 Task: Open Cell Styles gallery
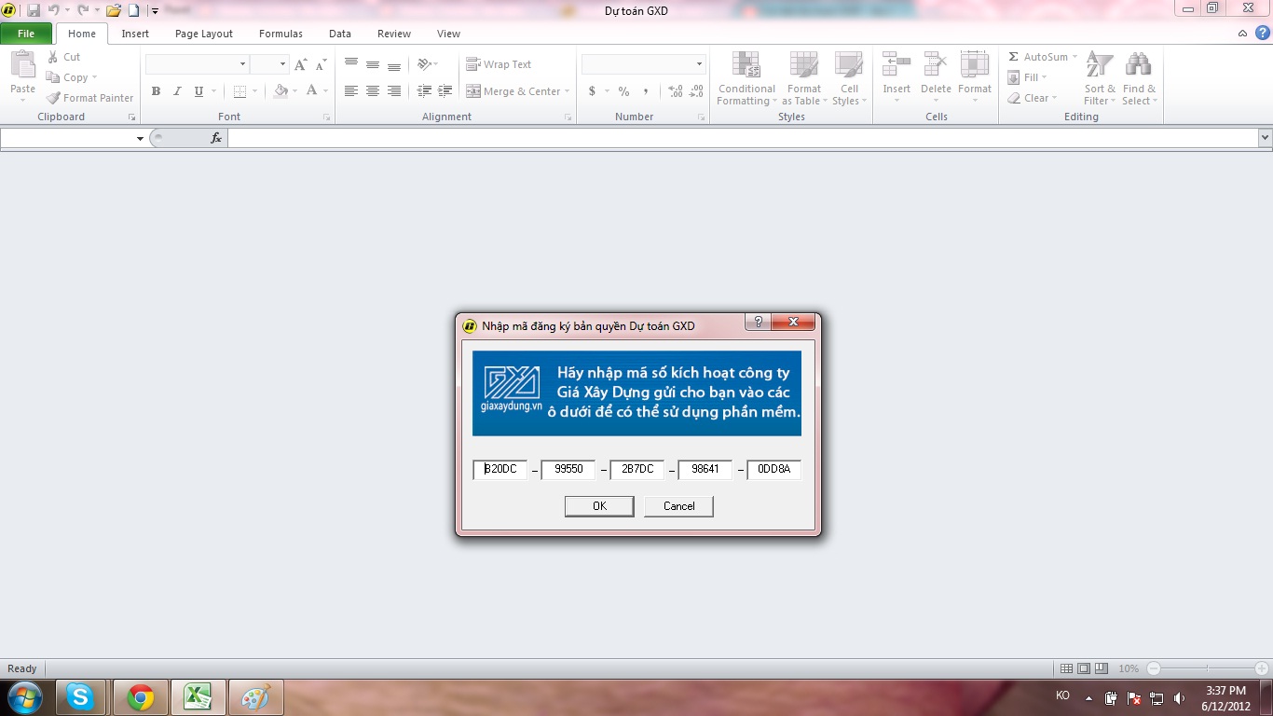pos(849,78)
